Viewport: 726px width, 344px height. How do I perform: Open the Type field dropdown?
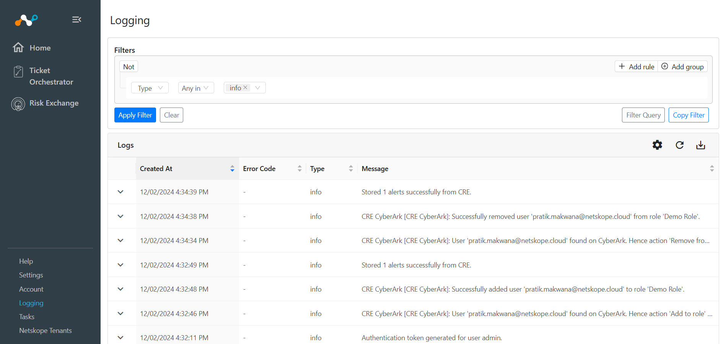(x=150, y=88)
